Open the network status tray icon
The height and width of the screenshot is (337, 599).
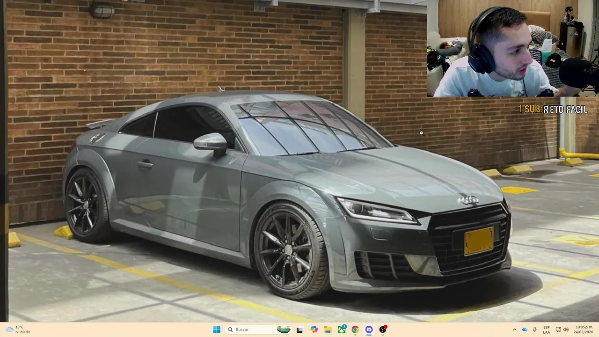558,330
